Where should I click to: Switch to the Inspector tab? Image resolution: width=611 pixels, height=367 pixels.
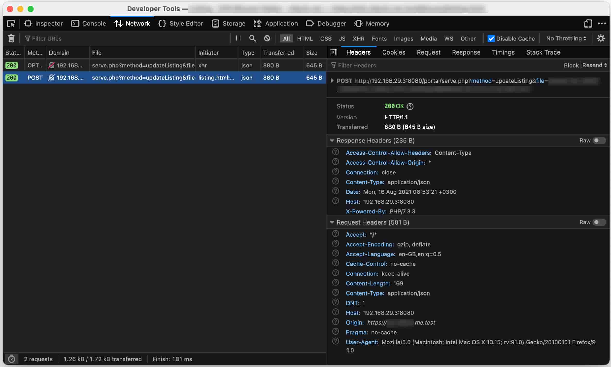coord(43,24)
